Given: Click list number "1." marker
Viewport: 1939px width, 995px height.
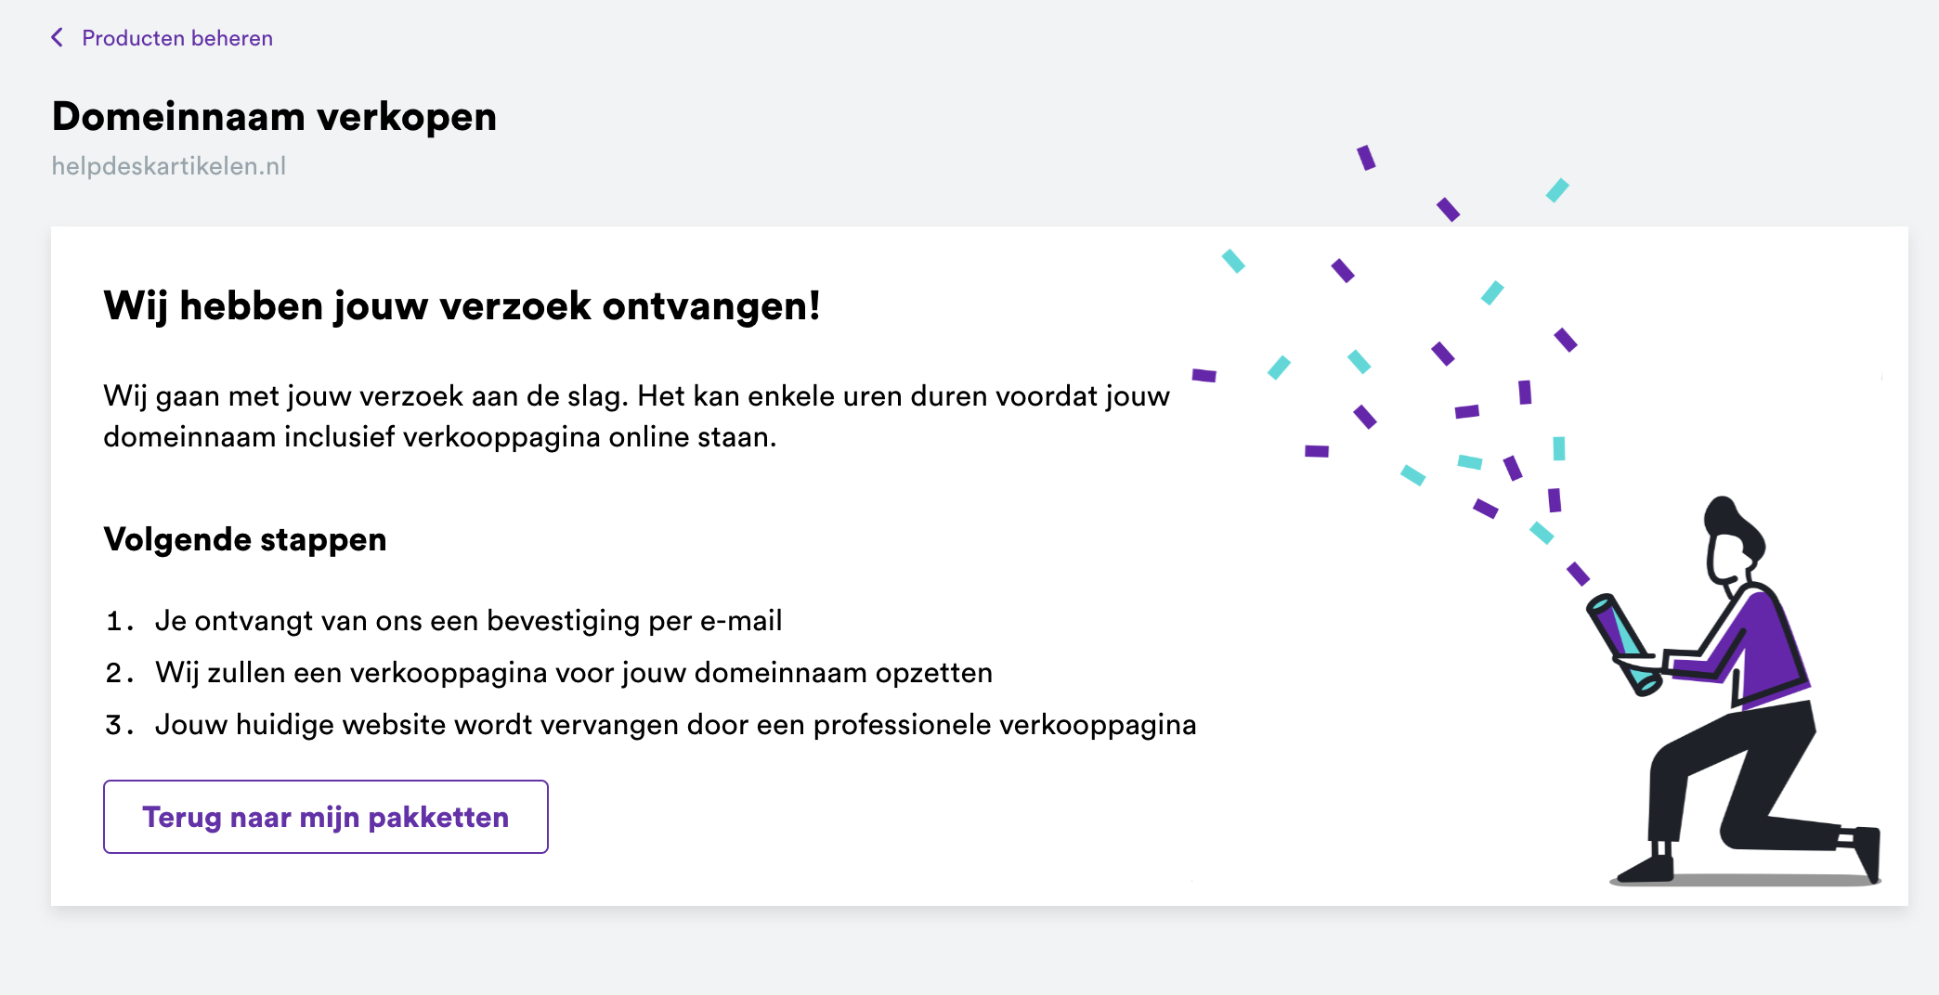Looking at the screenshot, I should point(120,621).
